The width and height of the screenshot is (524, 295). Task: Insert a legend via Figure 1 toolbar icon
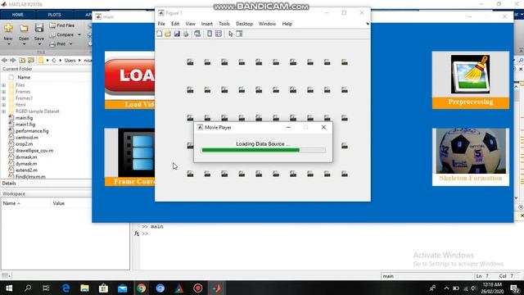[219, 34]
